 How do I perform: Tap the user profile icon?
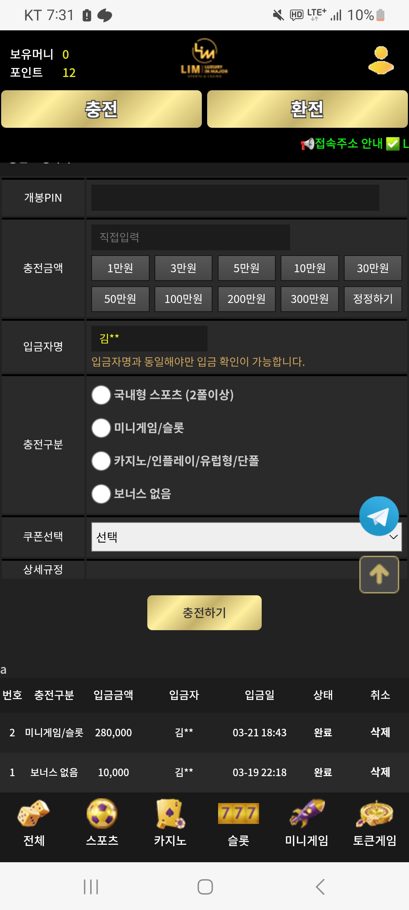[x=381, y=60]
